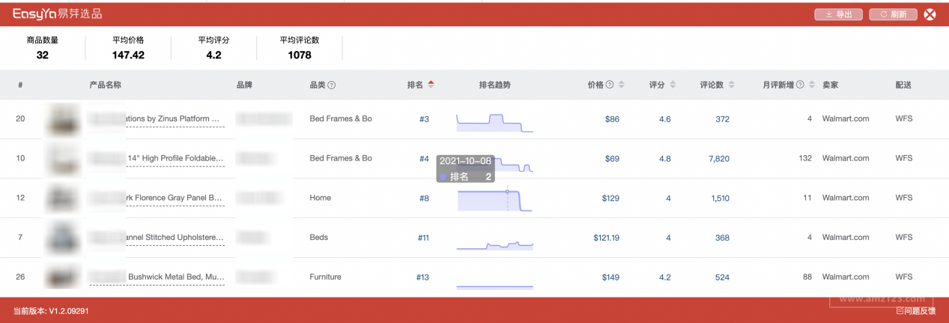Click the 问题反馈 feedback link
Viewport: 949px width, 323px height.
915,310
